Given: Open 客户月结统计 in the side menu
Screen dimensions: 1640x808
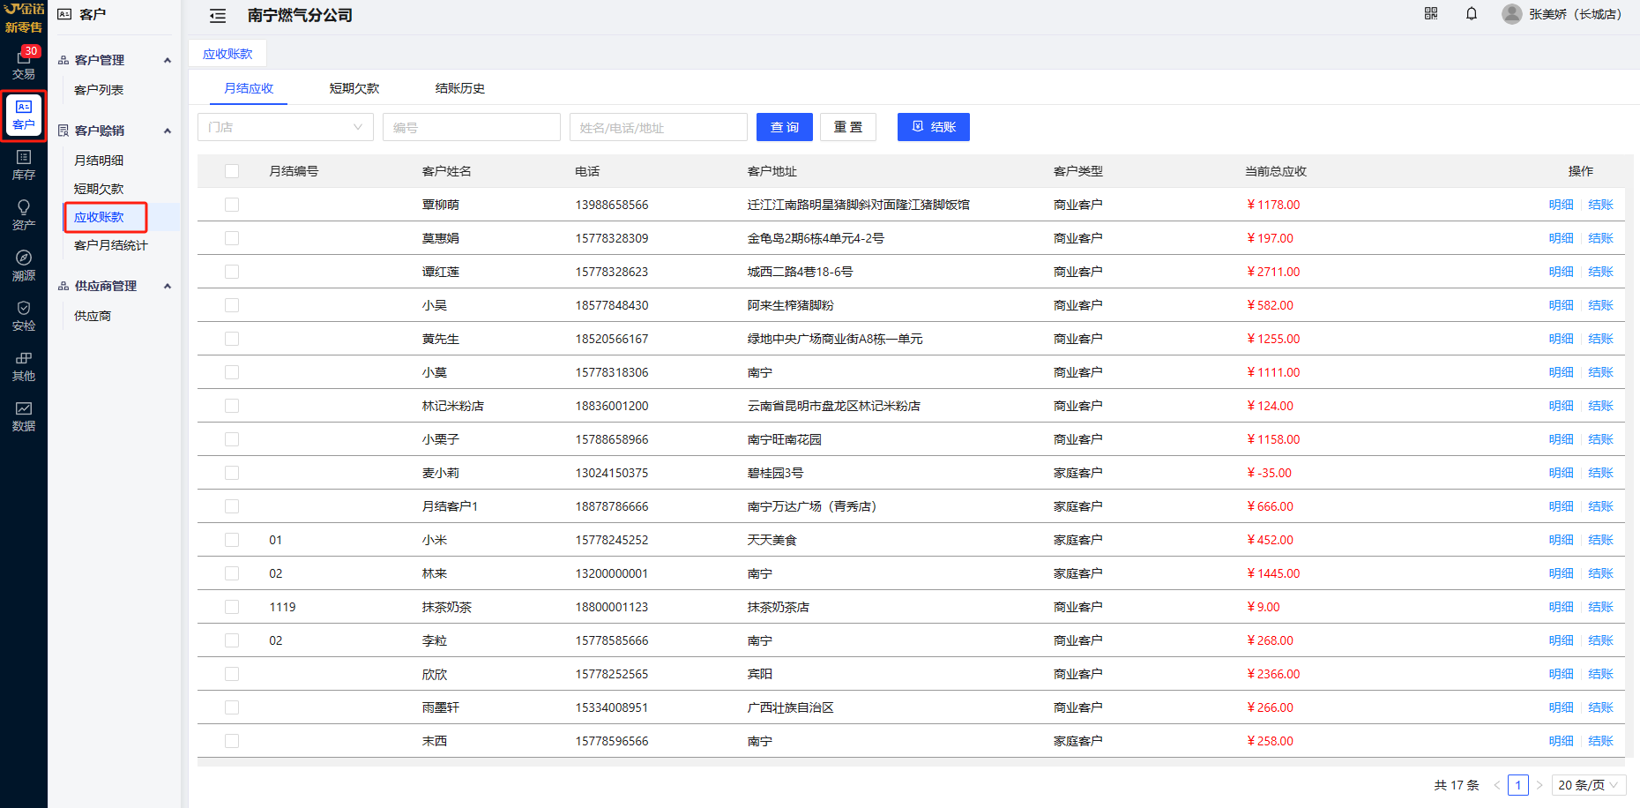Looking at the screenshot, I should click(x=111, y=245).
